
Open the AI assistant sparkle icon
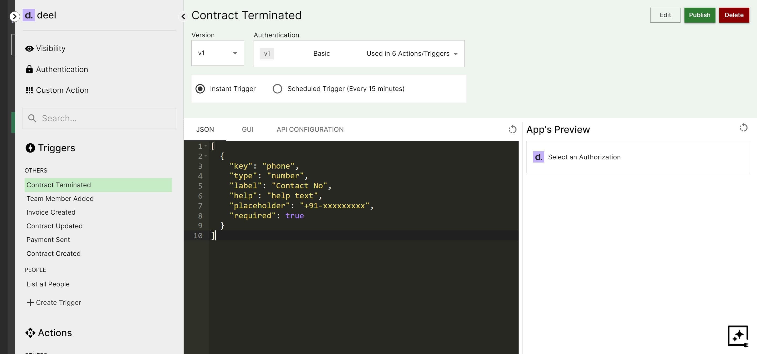(738, 336)
